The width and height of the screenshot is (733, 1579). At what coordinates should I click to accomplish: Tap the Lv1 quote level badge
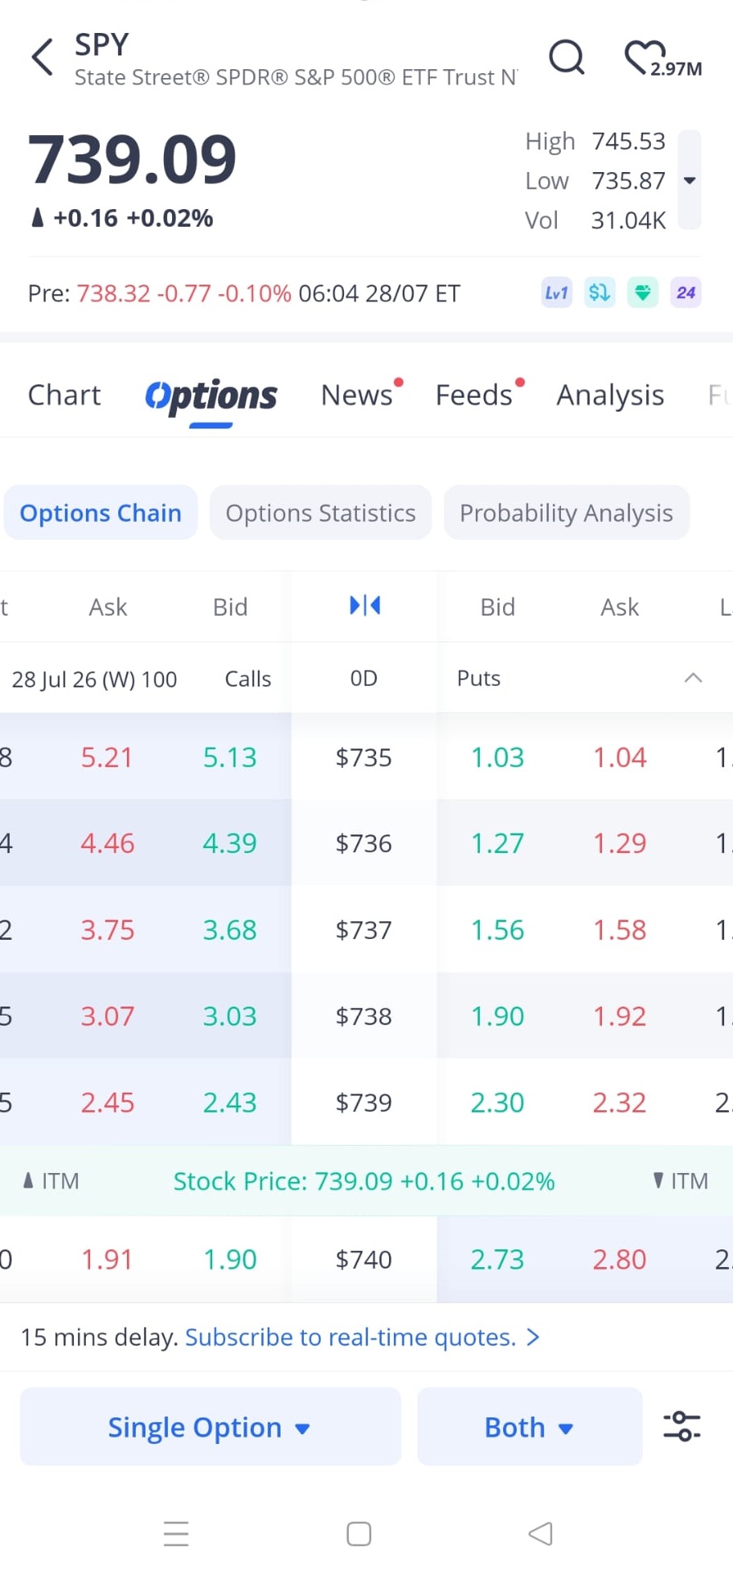pos(556,293)
